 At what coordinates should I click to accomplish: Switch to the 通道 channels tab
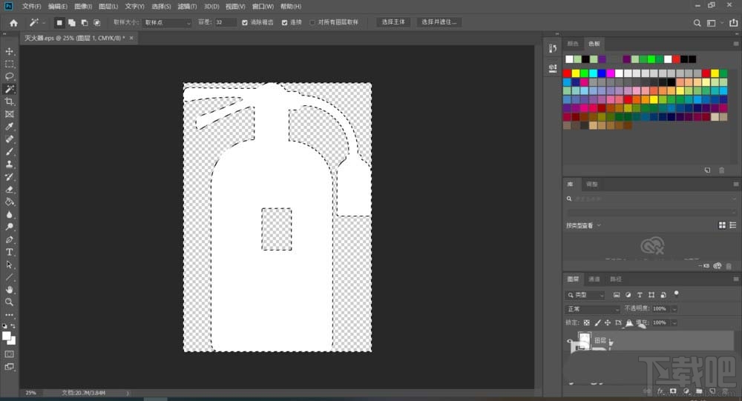click(594, 279)
